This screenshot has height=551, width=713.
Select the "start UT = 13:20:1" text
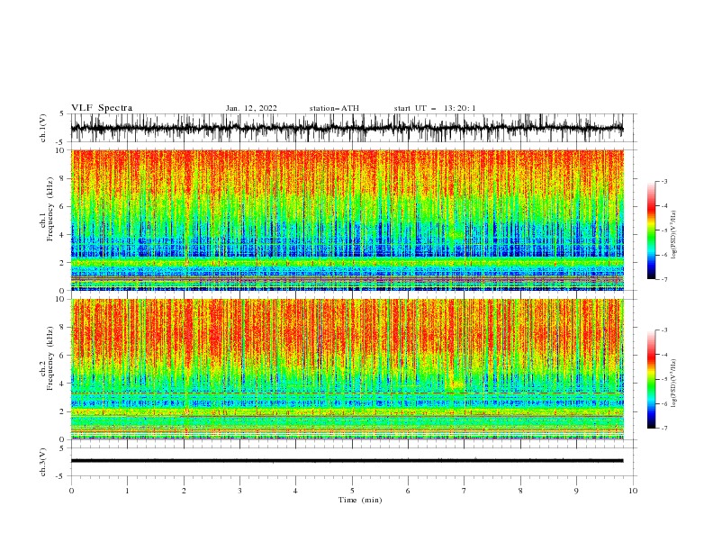click(435, 108)
